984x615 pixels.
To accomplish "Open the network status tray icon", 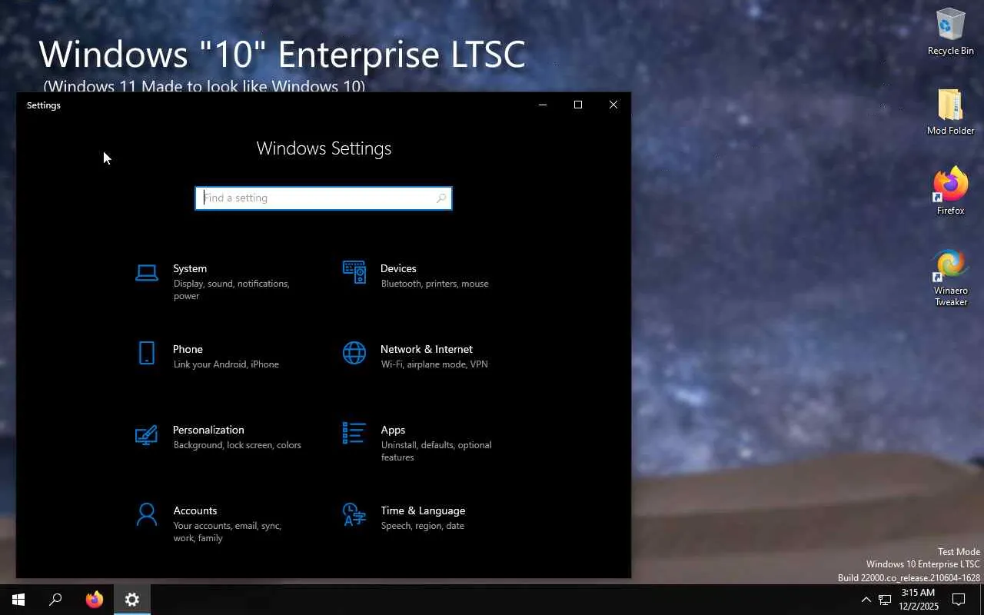I will pos(885,600).
